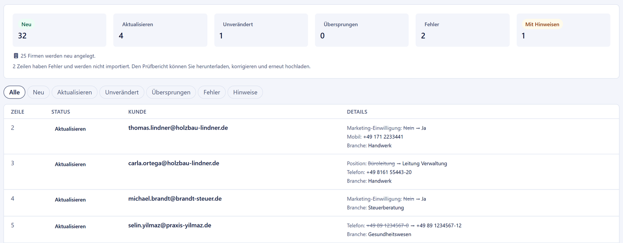Viewport: 623px width, 243px height.
Task: Click the Unverändert summary card
Action: (x=261, y=30)
